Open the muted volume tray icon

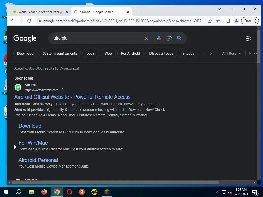230,192
